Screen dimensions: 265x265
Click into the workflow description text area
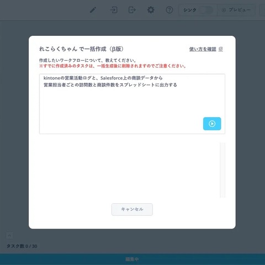(x=132, y=104)
